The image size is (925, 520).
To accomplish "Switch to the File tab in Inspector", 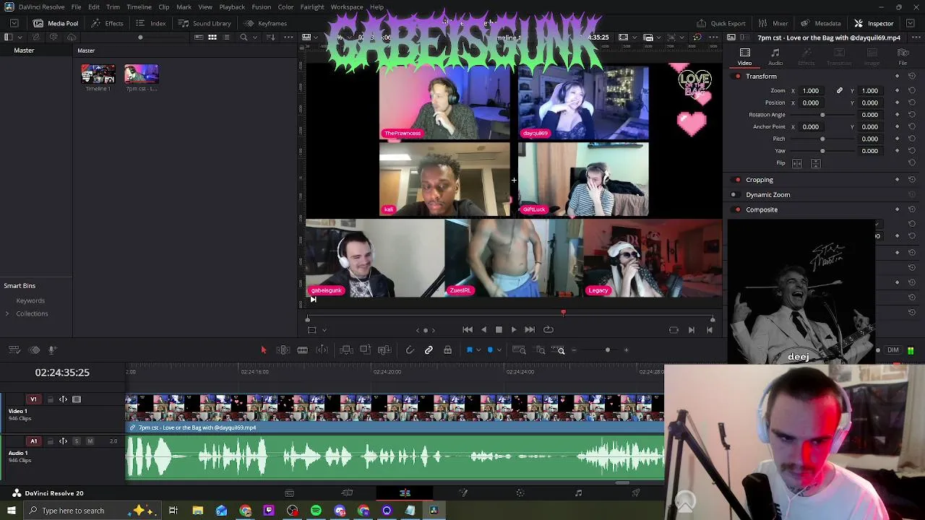I will pyautogui.click(x=903, y=56).
